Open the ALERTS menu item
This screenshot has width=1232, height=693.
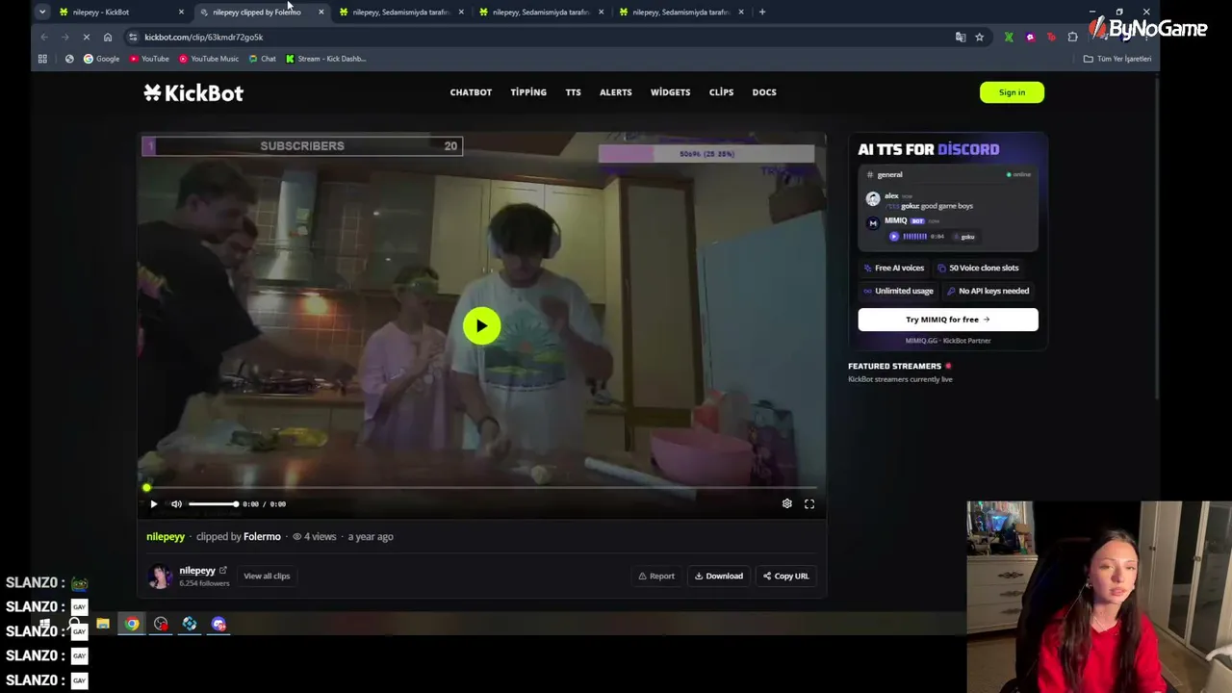[616, 92]
